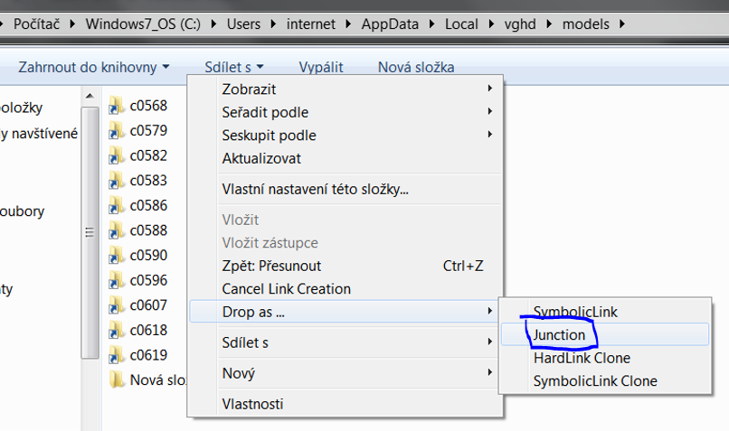Expand the arrow after models in address bar
This screenshot has width=729, height=431.
click(x=622, y=23)
